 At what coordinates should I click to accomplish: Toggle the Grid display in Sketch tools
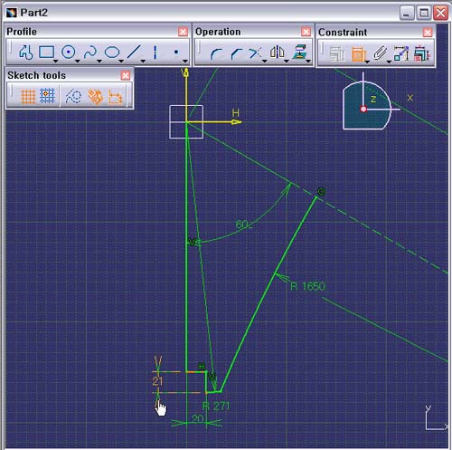pos(28,97)
